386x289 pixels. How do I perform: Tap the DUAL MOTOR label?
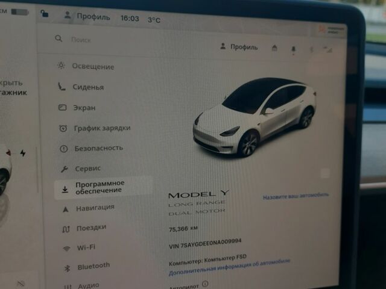click(197, 212)
